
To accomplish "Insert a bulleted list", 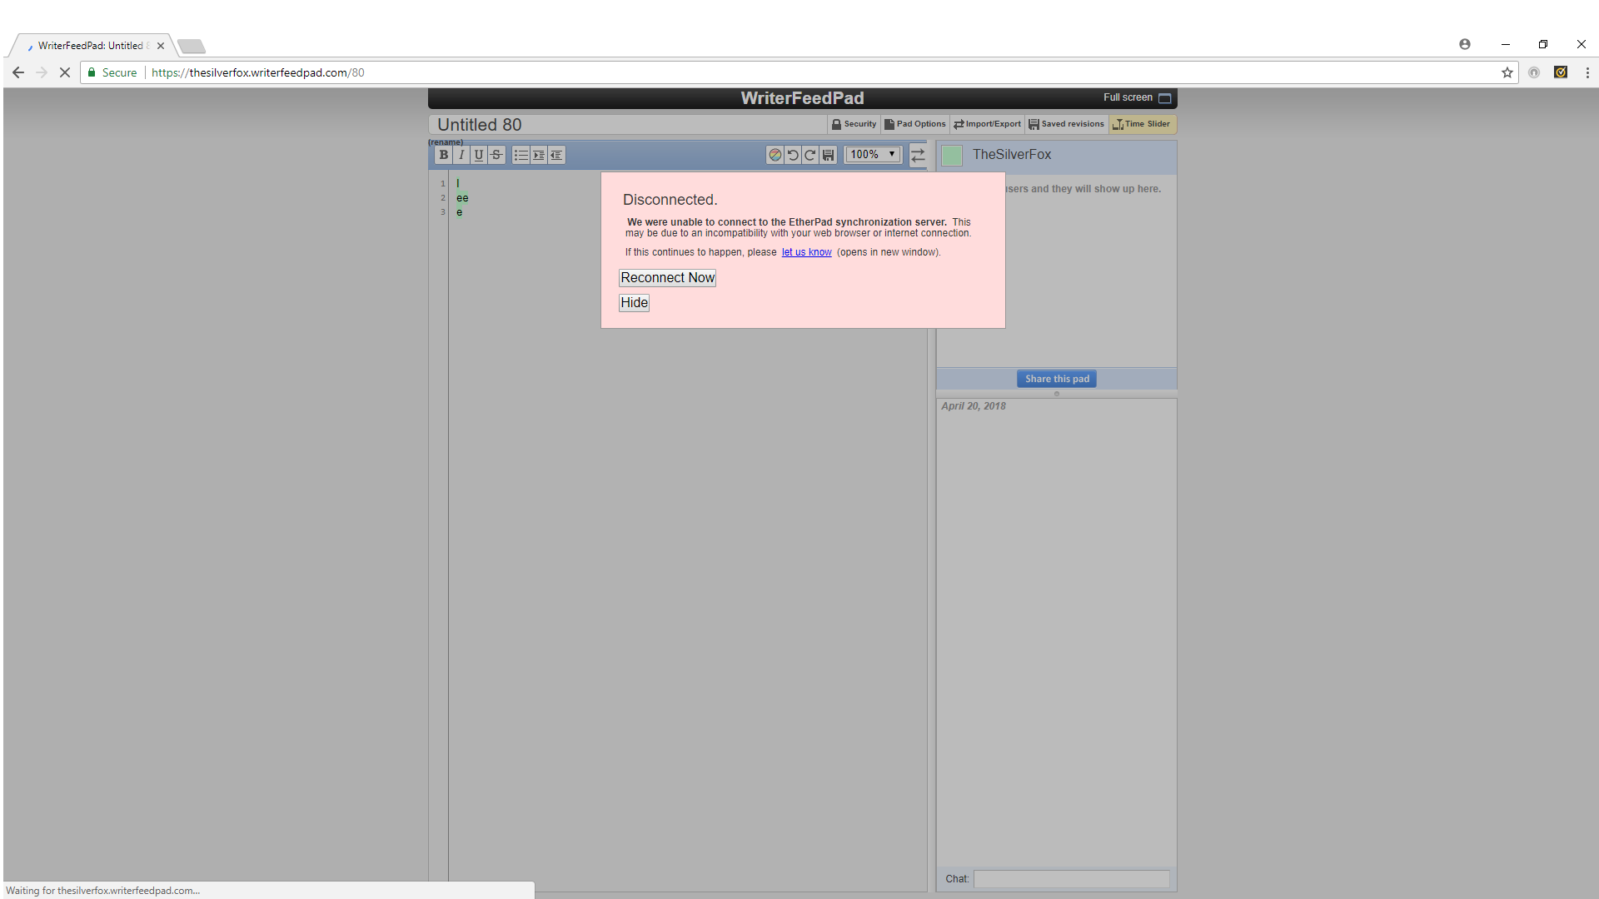I will pos(521,155).
